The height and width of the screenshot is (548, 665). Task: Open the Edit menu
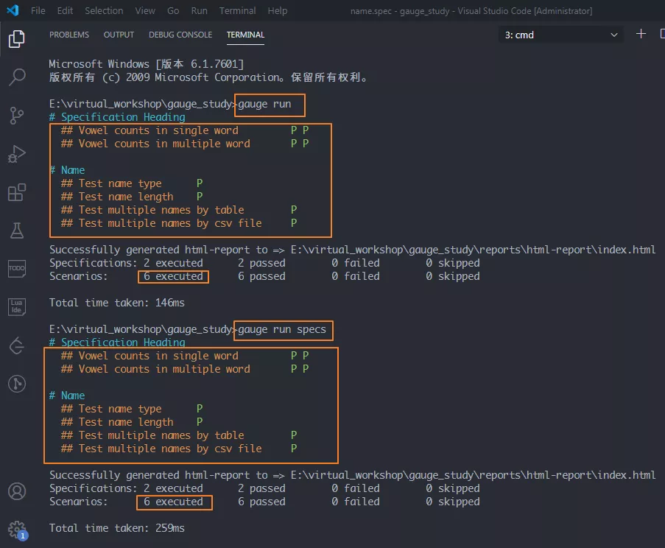click(x=65, y=10)
